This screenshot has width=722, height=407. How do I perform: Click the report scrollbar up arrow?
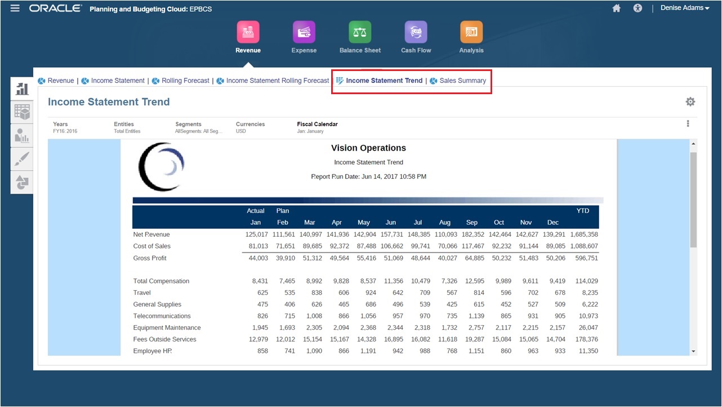coord(693,144)
